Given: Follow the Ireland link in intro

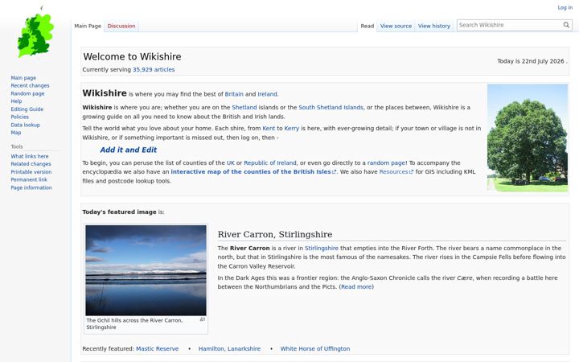Looking at the screenshot, I should [x=267, y=94].
